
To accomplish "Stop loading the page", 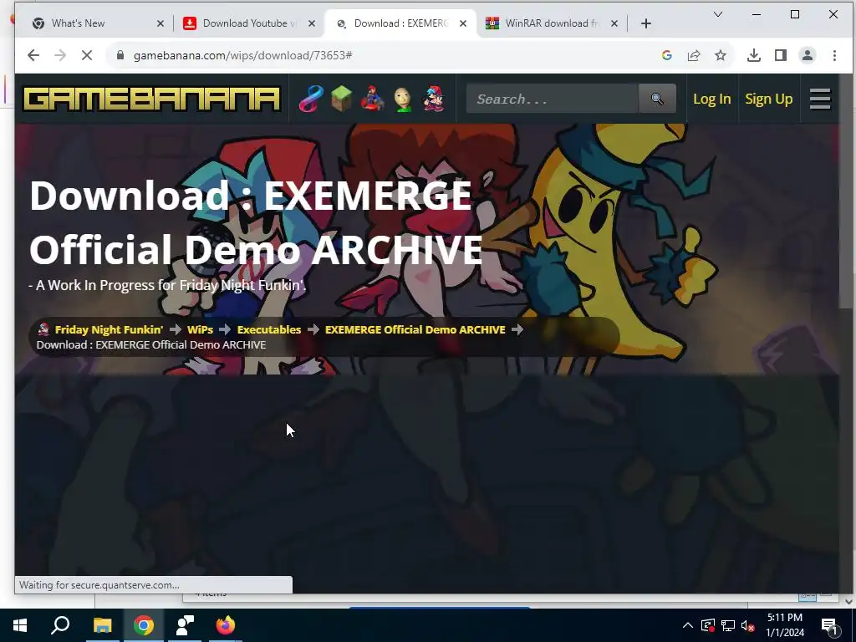I will (87, 55).
